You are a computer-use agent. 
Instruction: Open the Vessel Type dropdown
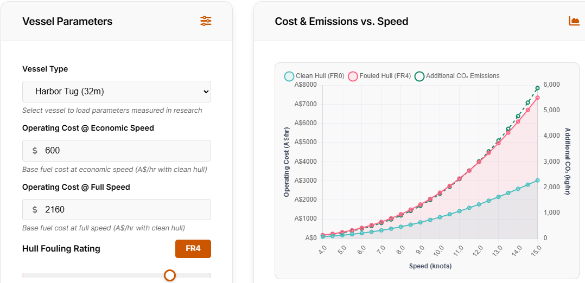pyautogui.click(x=116, y=92)
